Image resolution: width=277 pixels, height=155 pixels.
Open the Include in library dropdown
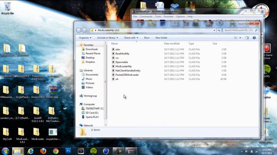[x=107, y=37]
